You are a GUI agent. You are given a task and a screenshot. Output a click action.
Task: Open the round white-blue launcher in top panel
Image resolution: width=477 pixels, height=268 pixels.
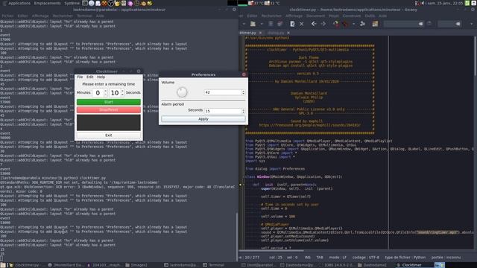(x=92, y=3)
